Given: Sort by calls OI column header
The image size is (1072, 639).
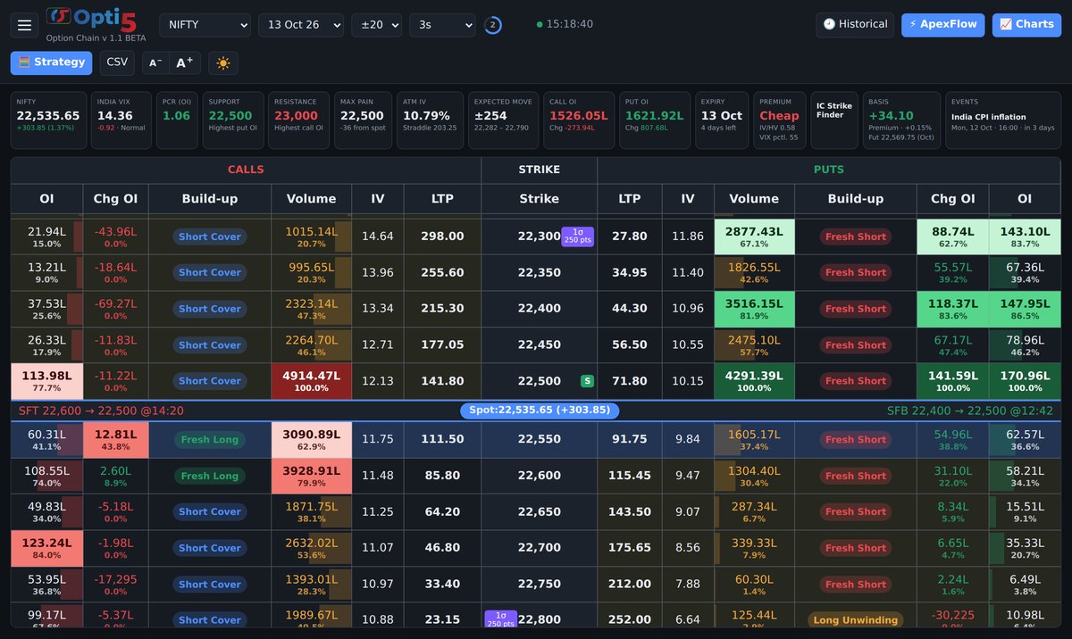Looking at the screenshot, I should [46, 199].
